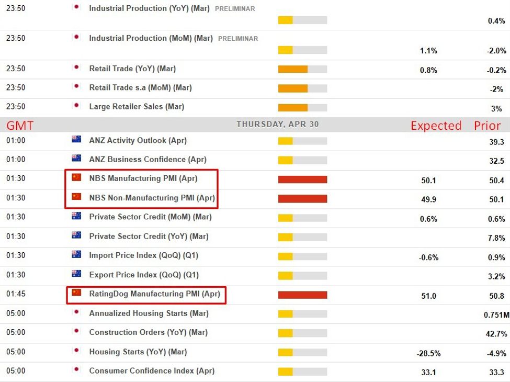Click the Japan flag beside Large Retailer Sales
The width and height of the screenshot is (510, 382).
click(x=76, y=106)
